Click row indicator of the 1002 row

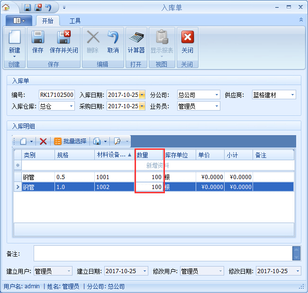click(18, 187)
